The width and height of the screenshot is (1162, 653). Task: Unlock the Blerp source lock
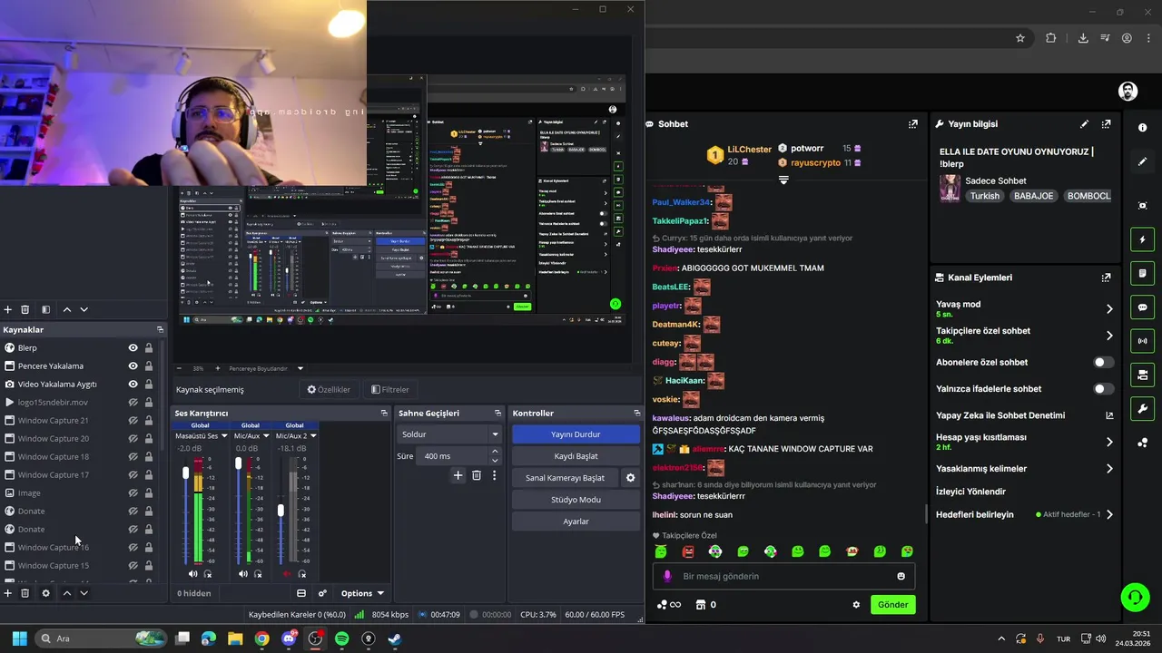[x=149, y=348]
